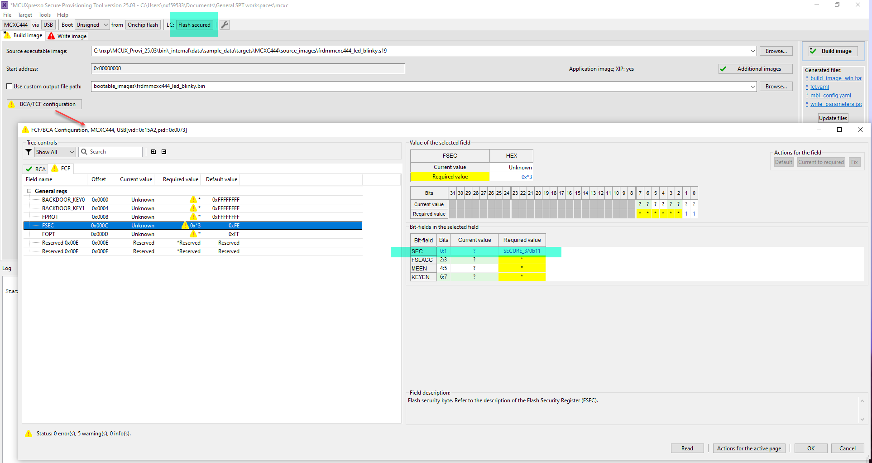Open build_image_win.bat file link

(836, 78)
